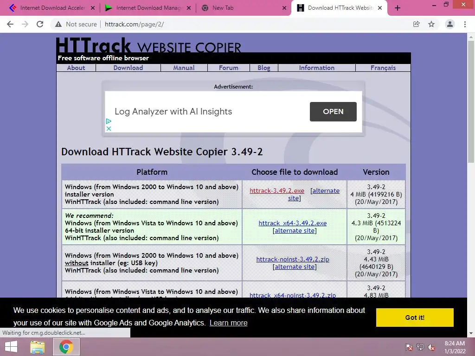Click the Platform column header
This screenshot has width=475, height=356.
tap(152, 172)
